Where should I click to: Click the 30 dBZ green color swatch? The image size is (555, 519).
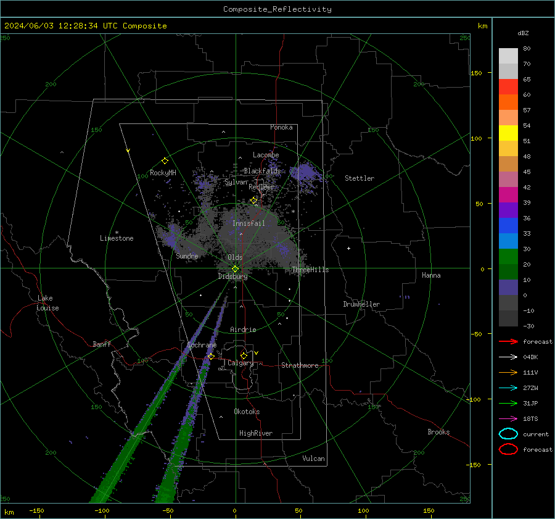(x=508, y=257)
